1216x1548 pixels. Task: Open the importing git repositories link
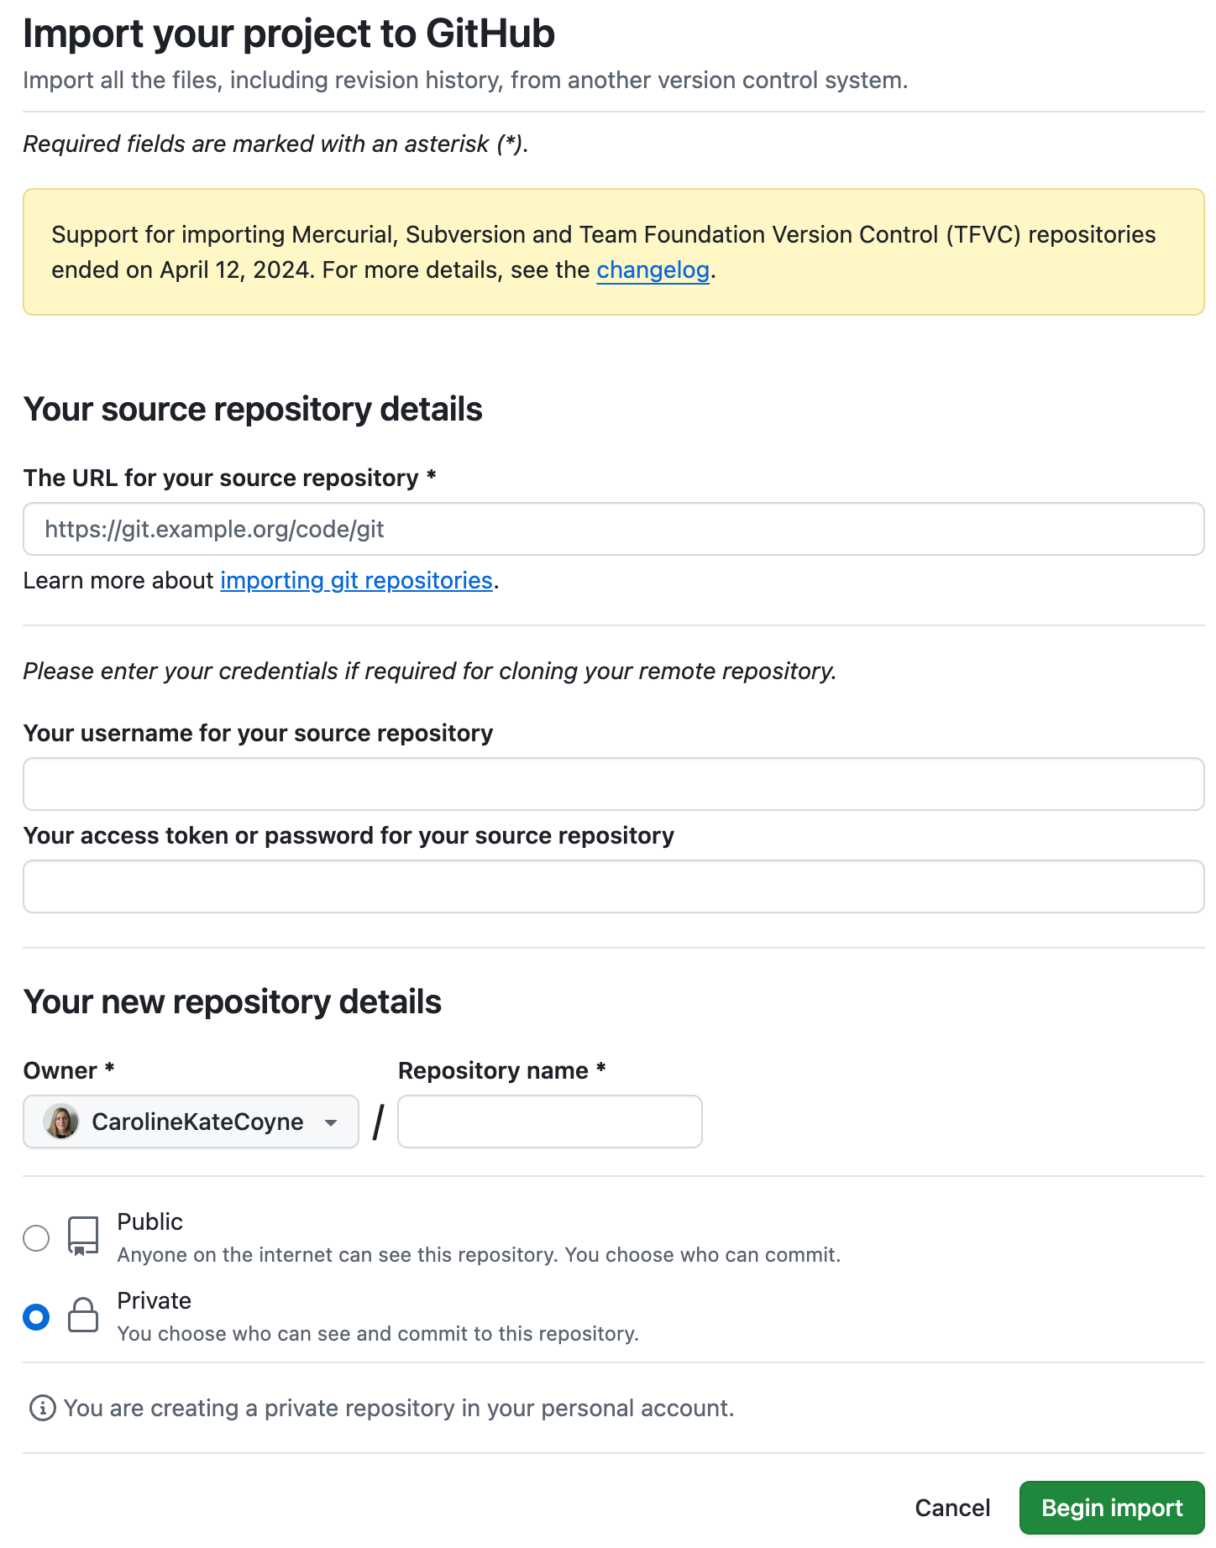[356, 580]
